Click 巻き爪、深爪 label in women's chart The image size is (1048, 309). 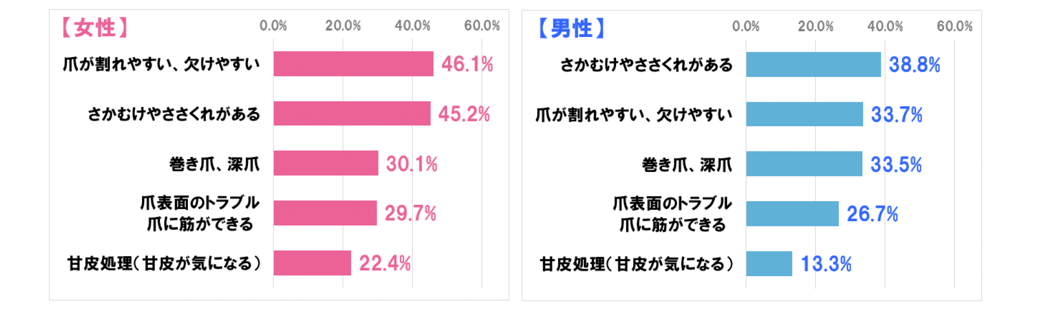click(x=214, y=164)
